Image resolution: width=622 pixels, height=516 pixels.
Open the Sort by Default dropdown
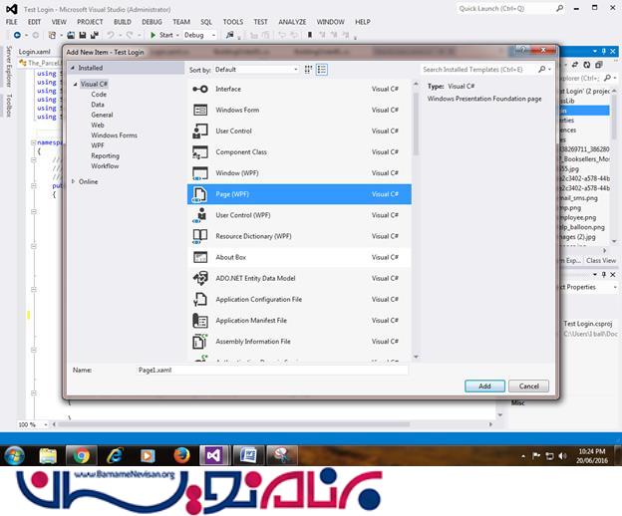[256, 70]
